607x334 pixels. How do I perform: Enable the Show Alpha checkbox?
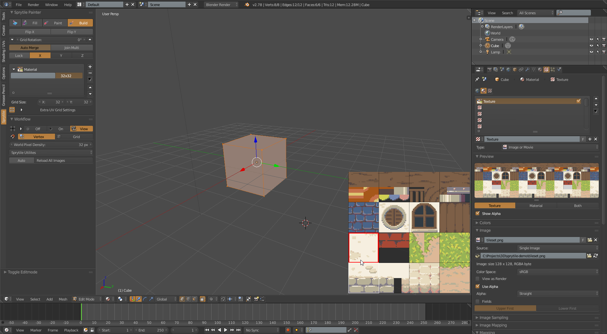click(478, 214)
